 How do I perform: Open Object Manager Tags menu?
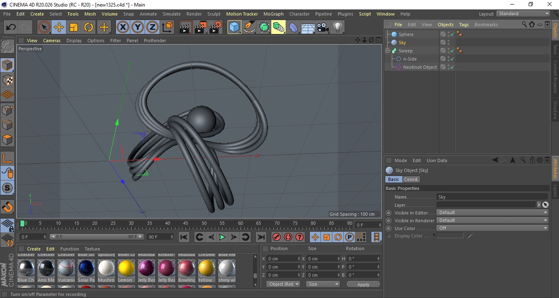tap(464, 25)
